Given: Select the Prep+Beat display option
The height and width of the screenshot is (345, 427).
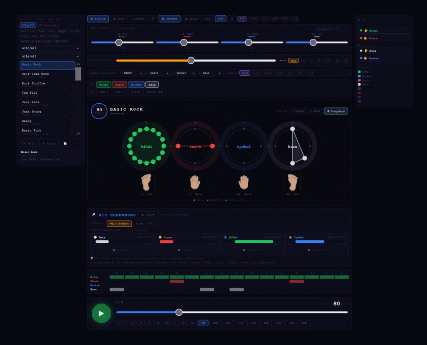Looking at the screenshot, I should [336, 111].
